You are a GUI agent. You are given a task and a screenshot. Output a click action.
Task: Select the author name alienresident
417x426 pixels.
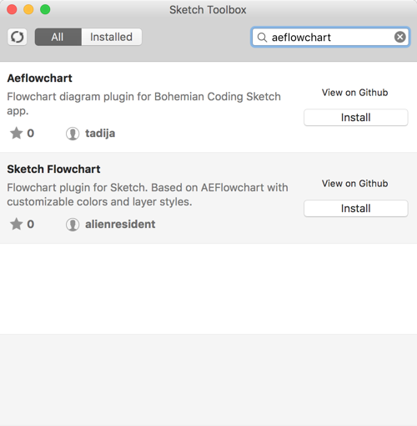[x=120, y=224]
